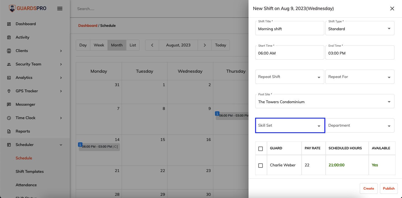402x198 pixels.
Task: Click the Messenger chat icon
Action: point(9,105)
